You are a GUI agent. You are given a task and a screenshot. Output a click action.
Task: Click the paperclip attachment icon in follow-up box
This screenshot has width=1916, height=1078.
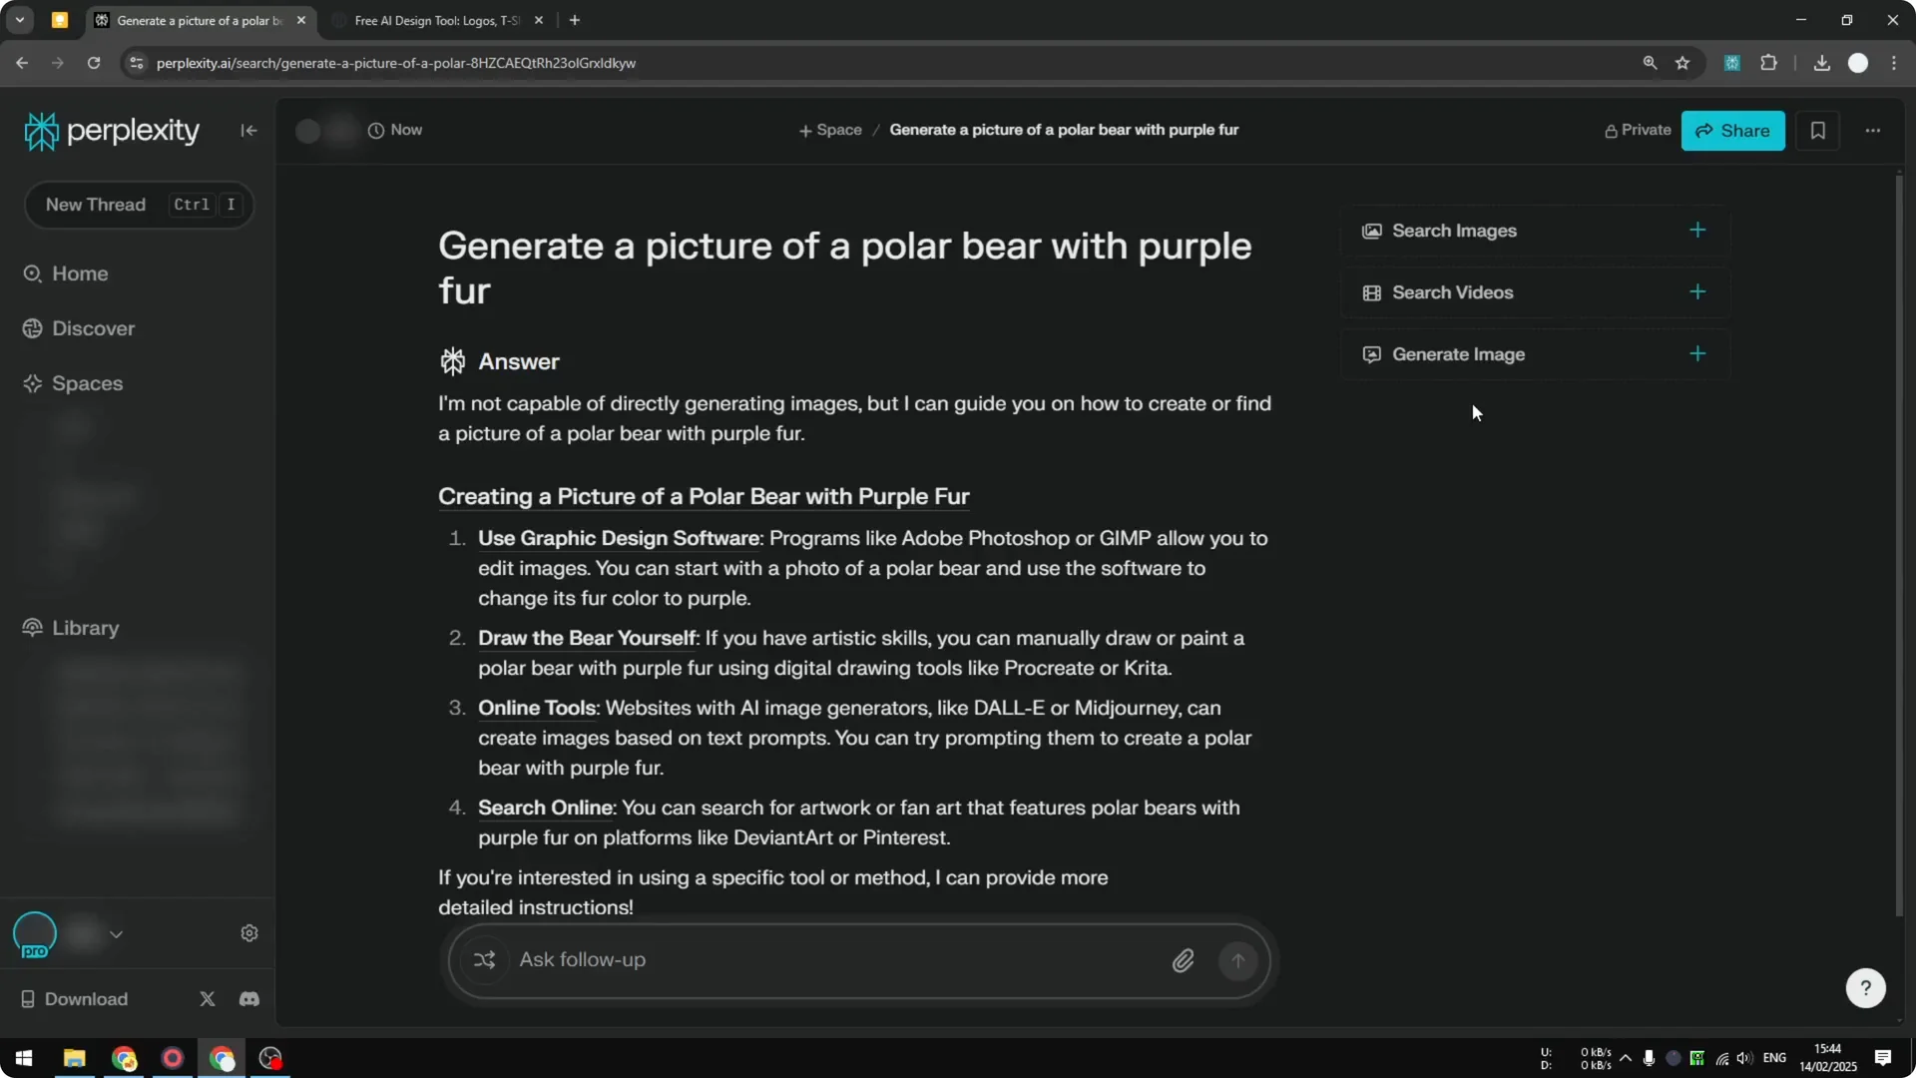pyautogui.click(x=1184, y=960)
